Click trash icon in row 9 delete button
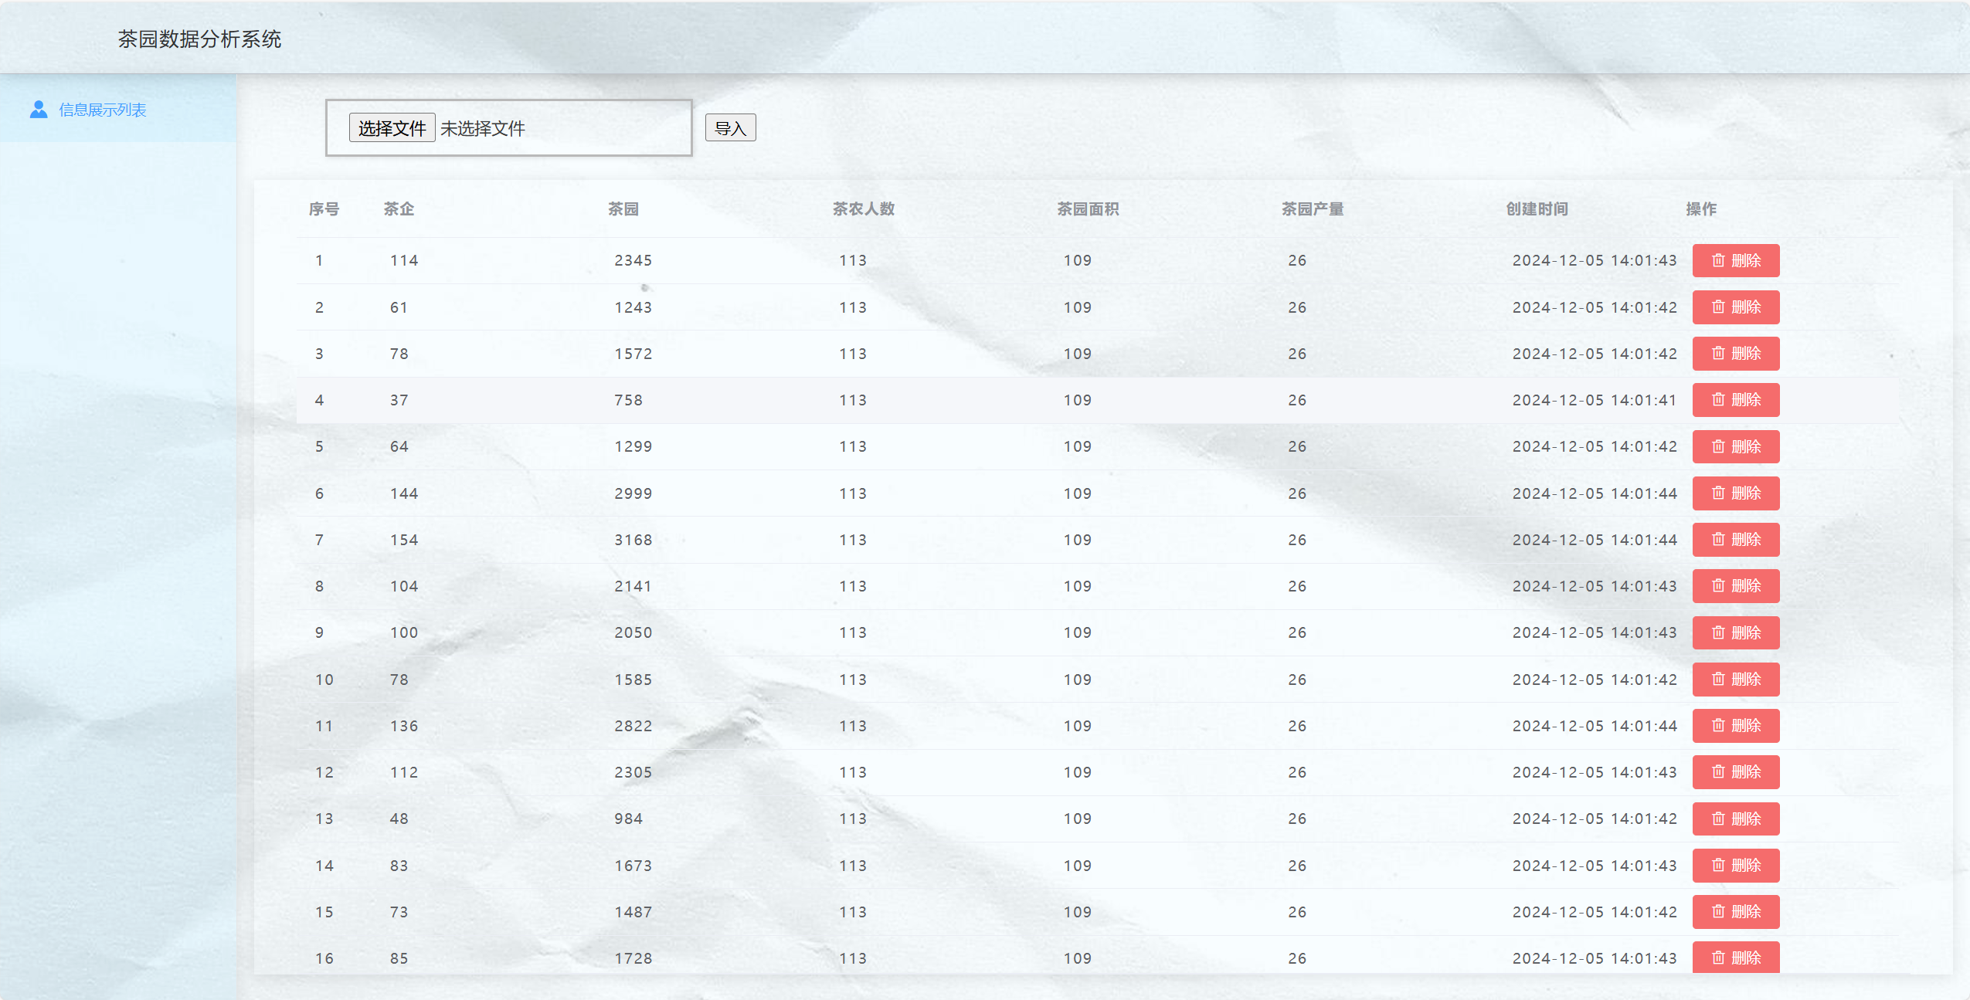This screenshot has width=1970, height=1000. 1717,632
